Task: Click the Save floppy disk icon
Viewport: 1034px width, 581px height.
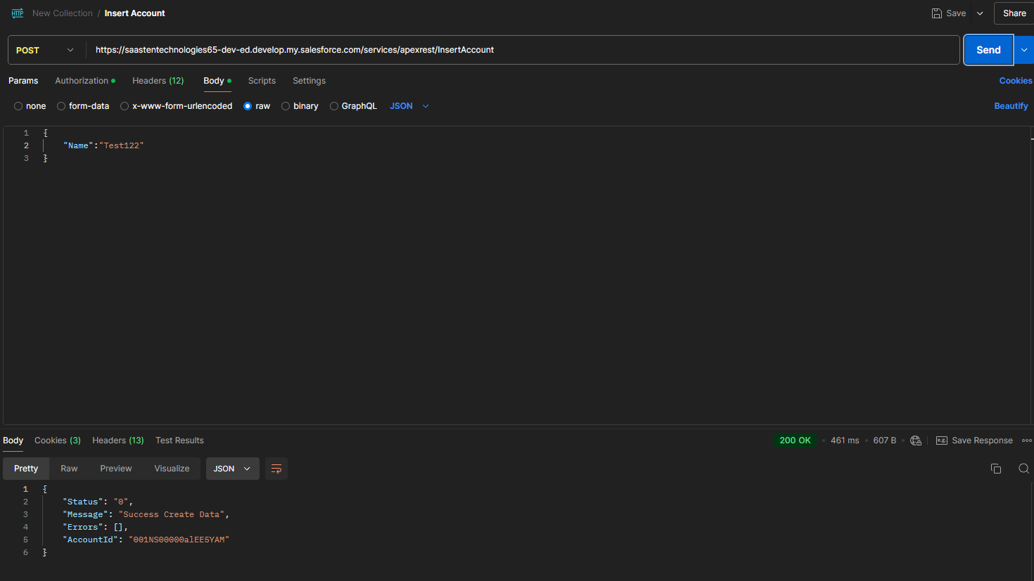Action: click(x=937, y=13)
